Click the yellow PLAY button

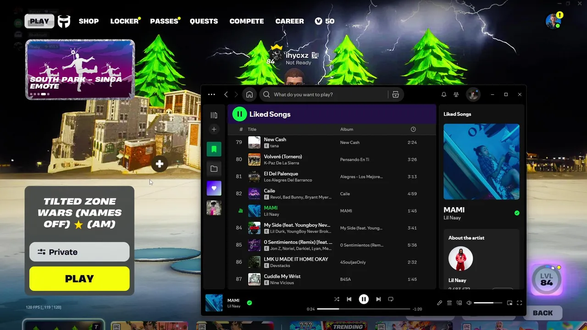pyautogui.click(x=79, y=279)
